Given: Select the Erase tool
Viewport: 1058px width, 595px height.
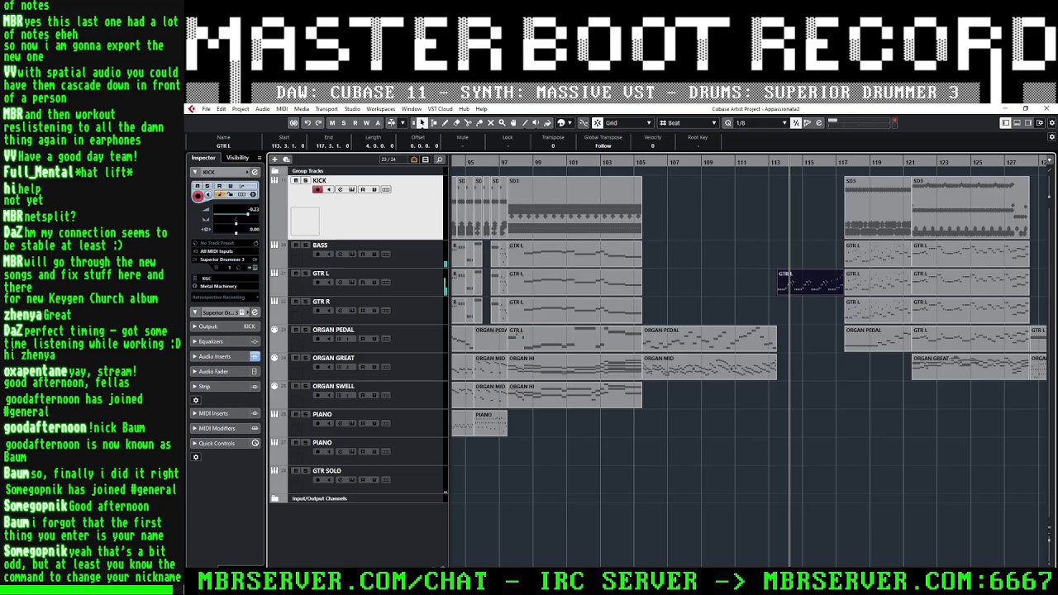Looking at the screenshot, I should point(456,122).
